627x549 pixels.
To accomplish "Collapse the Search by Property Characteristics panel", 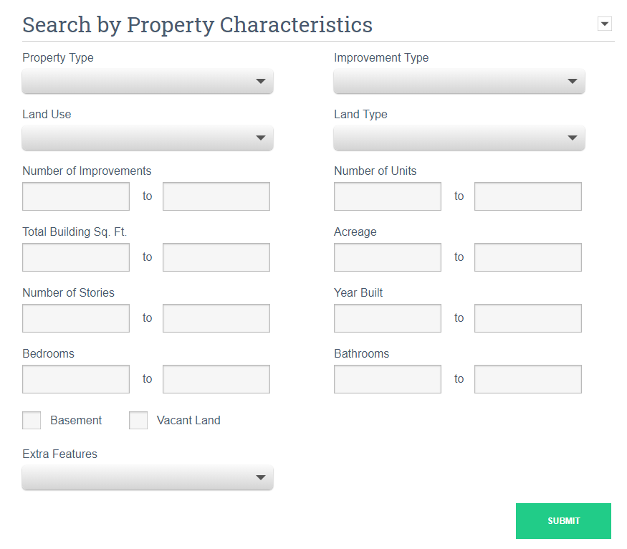I will [x=605, y=24].
